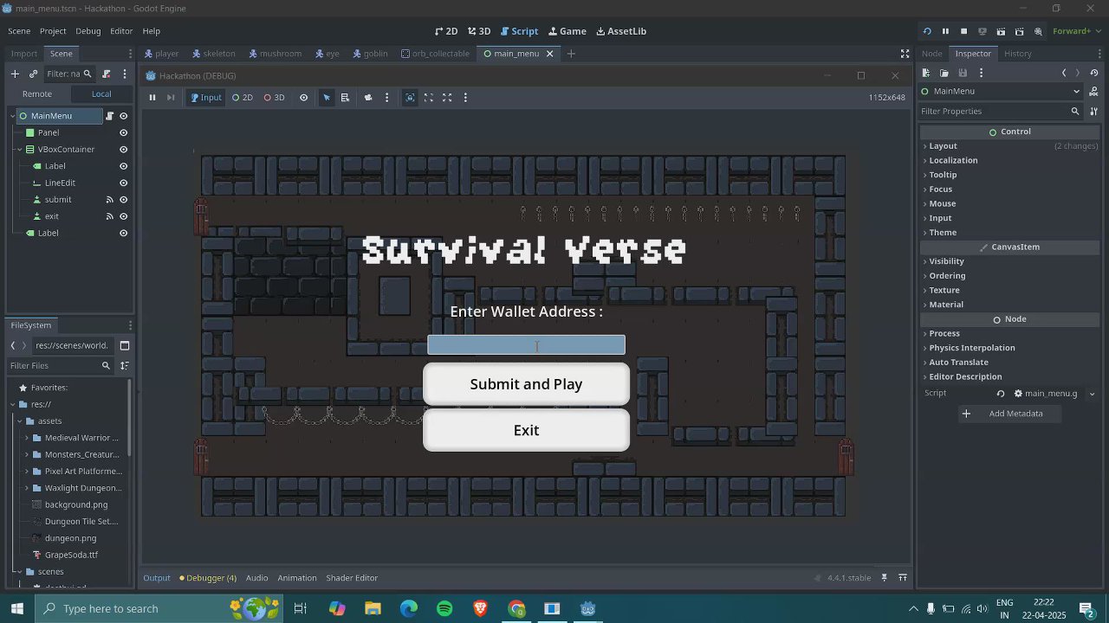Open the Forward+ renderer dropdown
Image resolution: width=1109 pixels, height=623 pixels.
pyautogui.click(x=1071, y=31)
